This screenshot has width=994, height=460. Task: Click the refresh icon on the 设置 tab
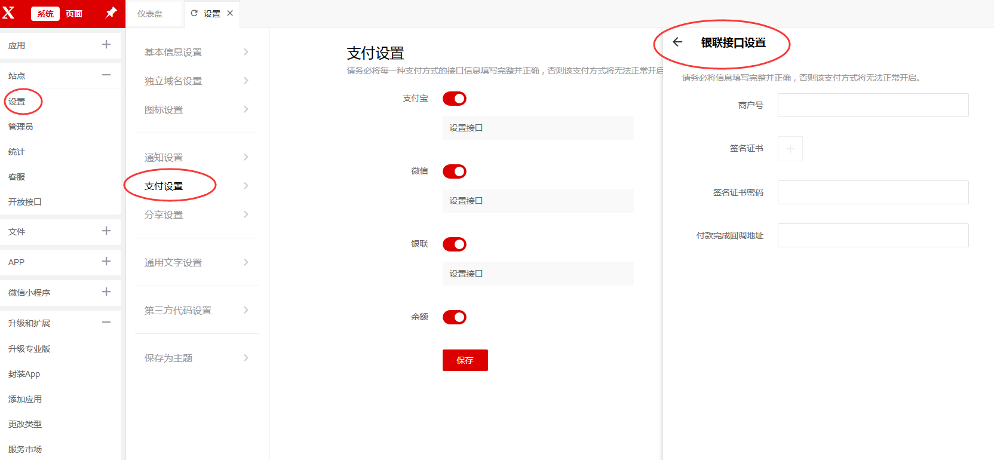point(194,13)
